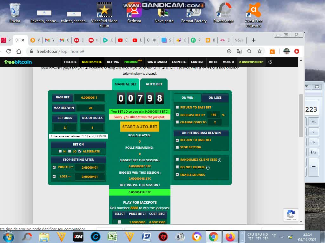The image size is (325, 243).
Task: Click the reCAPTCHA badge icon
Action: click(x=291, y=215)
